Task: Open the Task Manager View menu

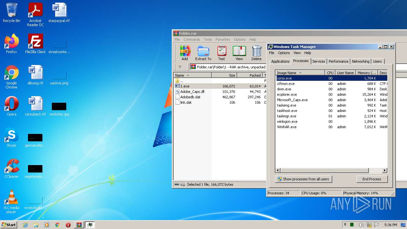Action: point(297,53)
